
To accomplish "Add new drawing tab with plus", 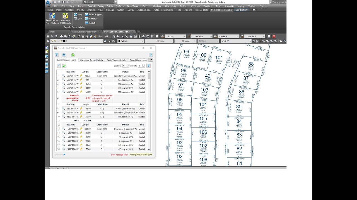I will coord(139,32).
